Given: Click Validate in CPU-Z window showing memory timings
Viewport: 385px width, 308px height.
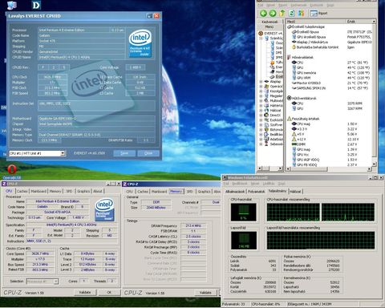Looking at the screenshot, I should pos(205,293).
